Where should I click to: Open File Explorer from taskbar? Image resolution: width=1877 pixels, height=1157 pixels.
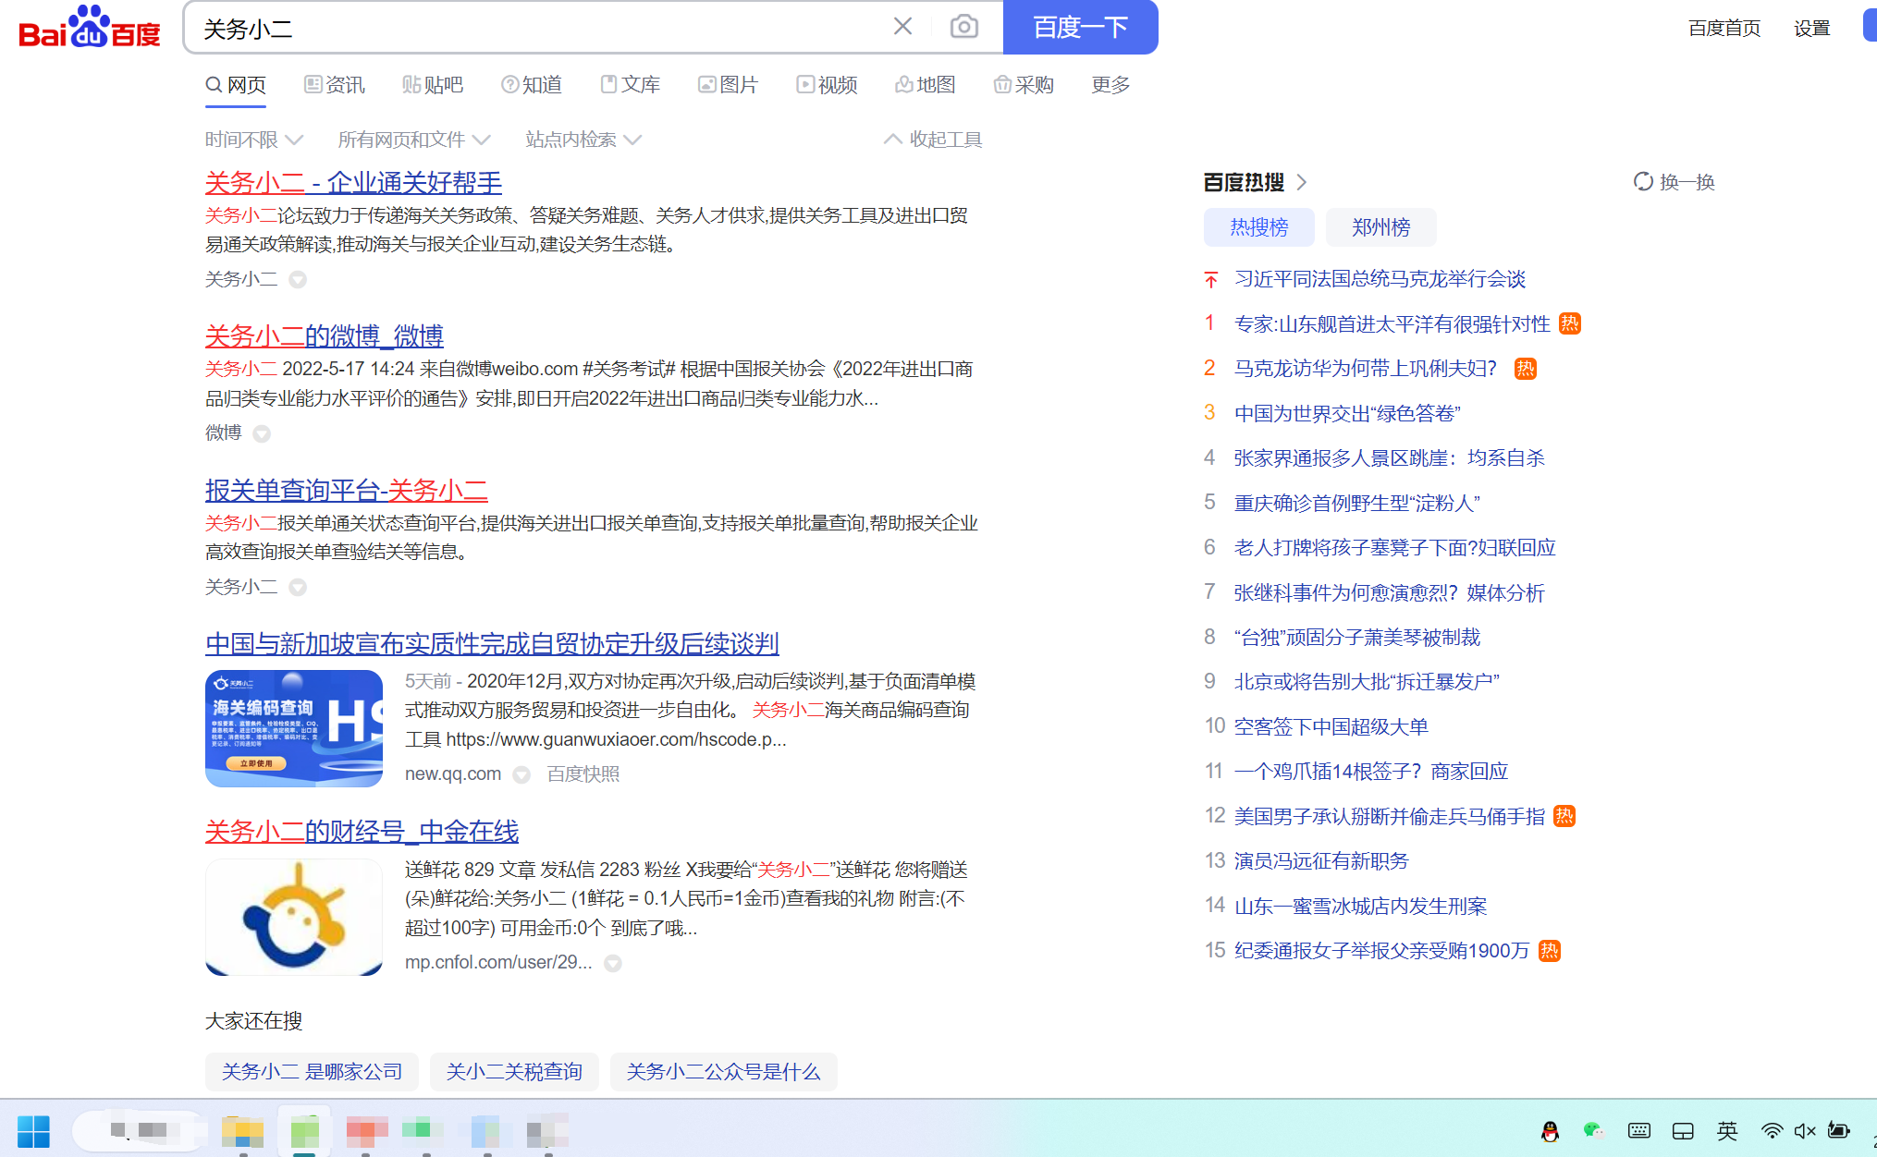tap(243, 1131)
